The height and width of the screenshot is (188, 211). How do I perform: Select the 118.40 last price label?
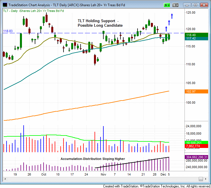196,35
